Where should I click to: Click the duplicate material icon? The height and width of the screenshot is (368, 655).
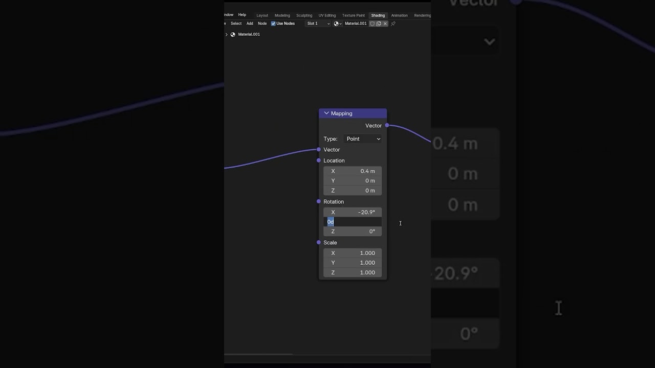379,24
